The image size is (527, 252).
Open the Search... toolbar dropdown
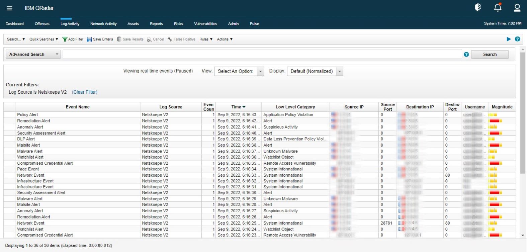(16, 39)
